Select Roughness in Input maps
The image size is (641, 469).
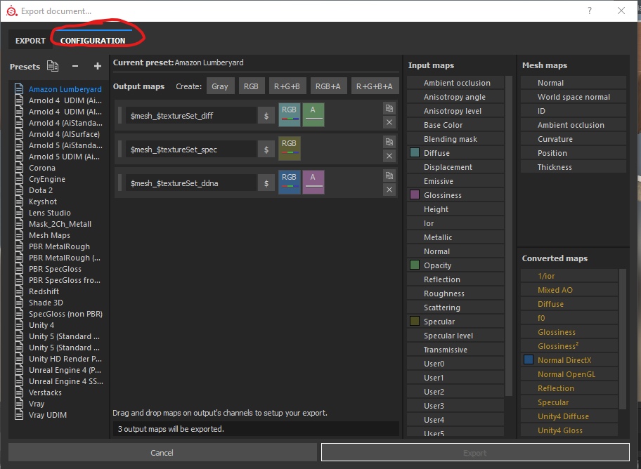point(455,293)
